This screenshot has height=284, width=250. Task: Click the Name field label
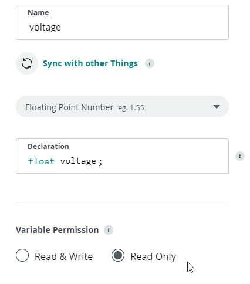click(x=38, y=13)
